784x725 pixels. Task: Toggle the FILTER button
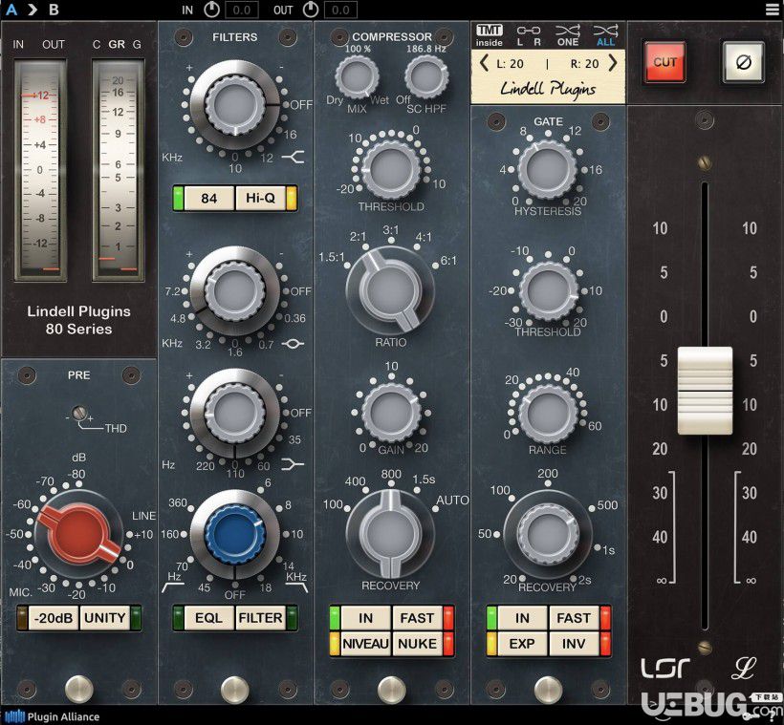260,618
